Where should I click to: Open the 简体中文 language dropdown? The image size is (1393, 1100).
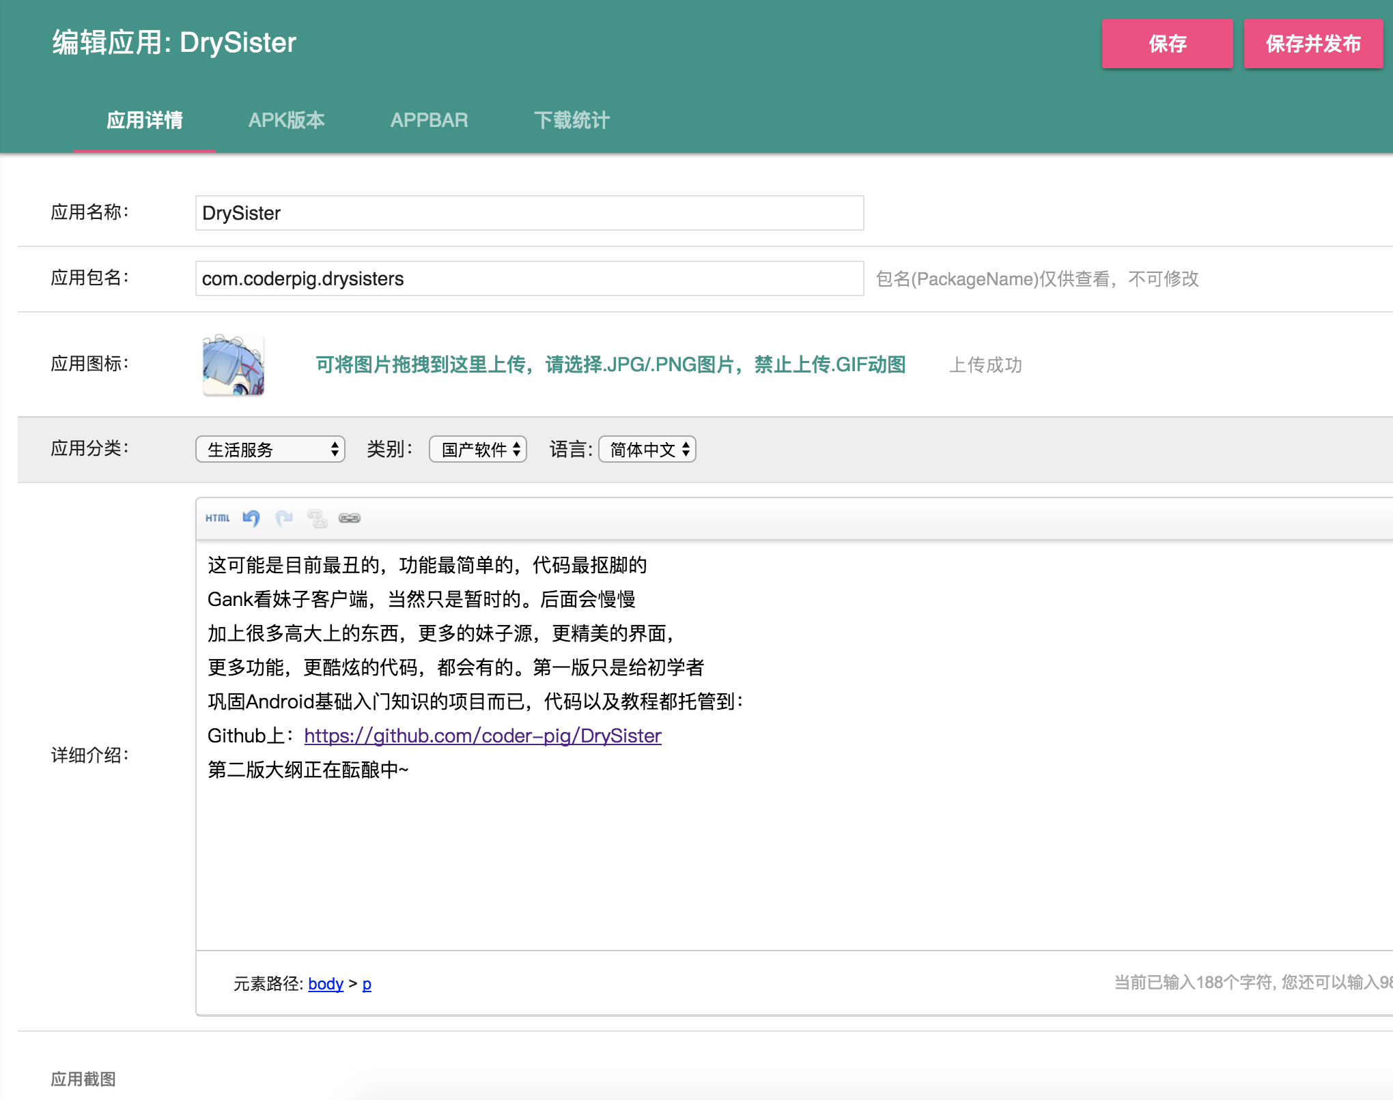pos(647,449)
